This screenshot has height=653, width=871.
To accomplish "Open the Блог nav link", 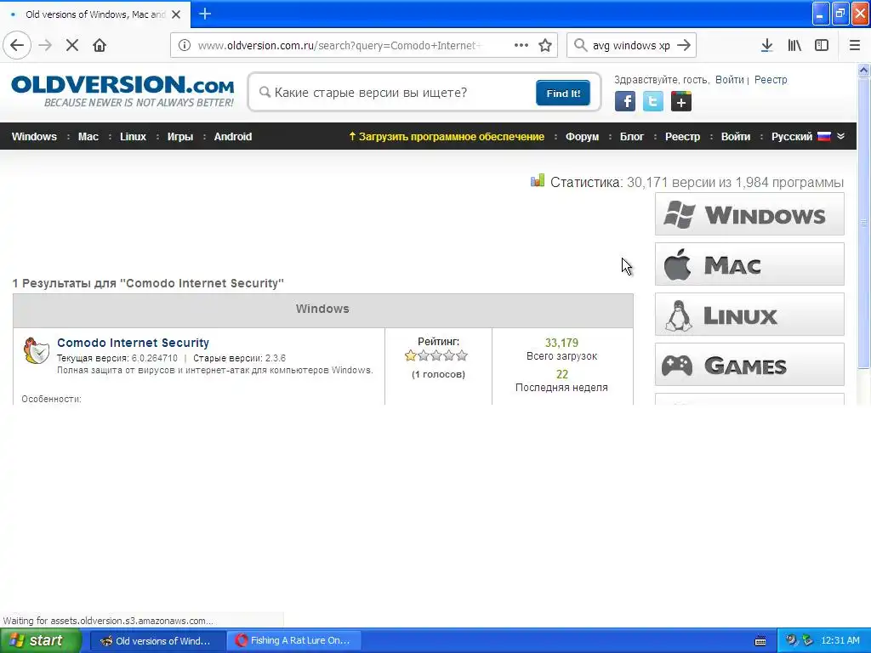I will pyautogui.click(x=632, y=137).
